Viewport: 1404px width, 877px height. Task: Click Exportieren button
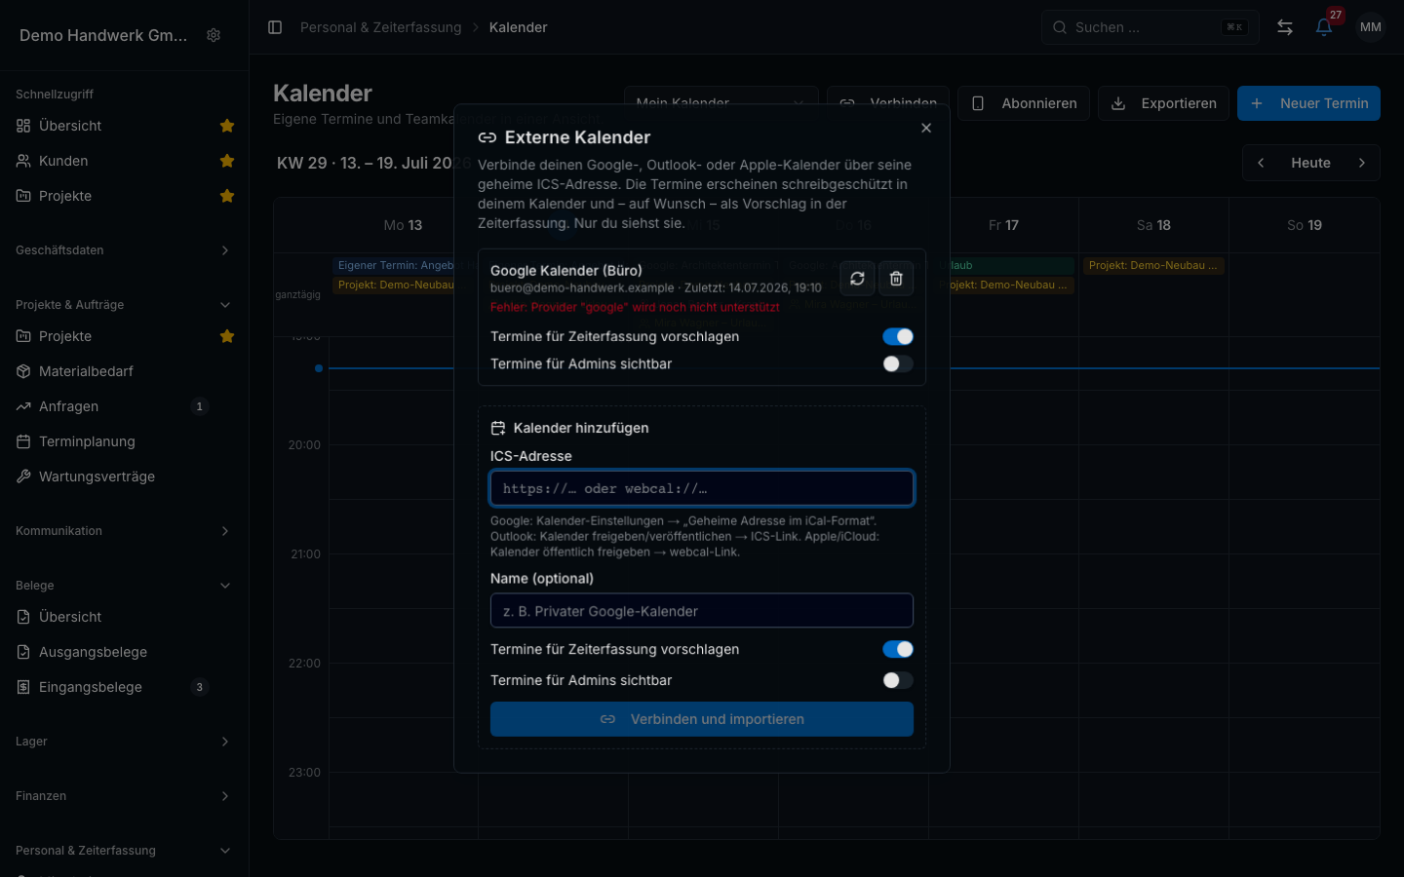tap(1163, 103)
